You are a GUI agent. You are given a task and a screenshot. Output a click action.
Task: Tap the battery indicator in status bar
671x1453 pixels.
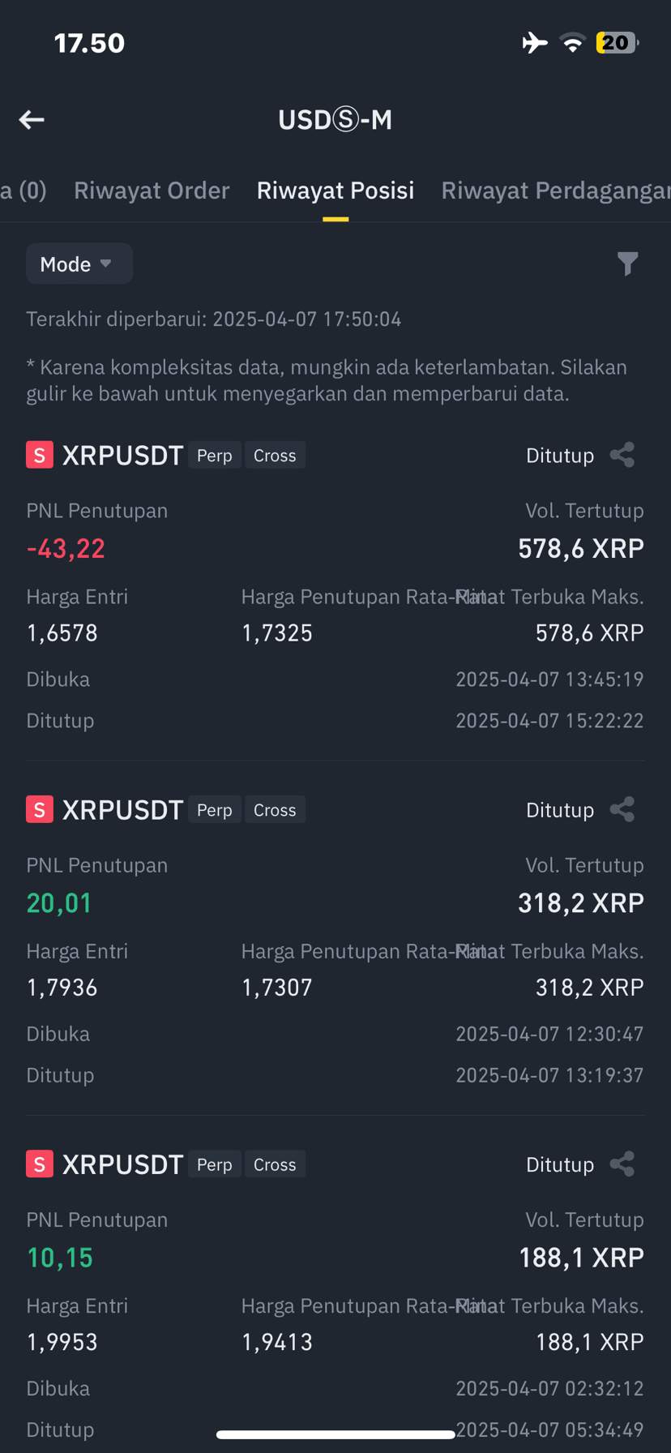(618, 43)
